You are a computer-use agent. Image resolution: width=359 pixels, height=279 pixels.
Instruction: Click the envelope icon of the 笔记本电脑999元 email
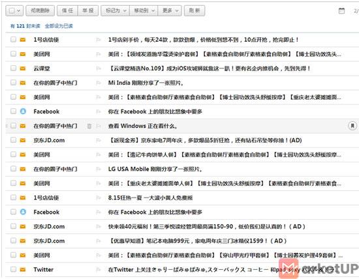[x=23, y=241]
